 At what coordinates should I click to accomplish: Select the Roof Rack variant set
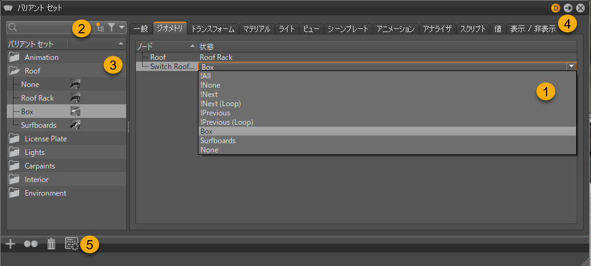point(66,98)
